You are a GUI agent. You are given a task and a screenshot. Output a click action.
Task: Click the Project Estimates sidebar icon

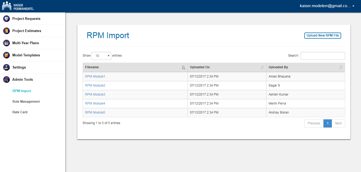6,31
